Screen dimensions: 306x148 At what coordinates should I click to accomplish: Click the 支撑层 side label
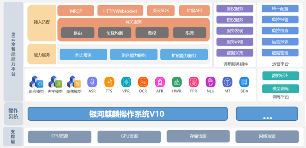pos(13,137)
